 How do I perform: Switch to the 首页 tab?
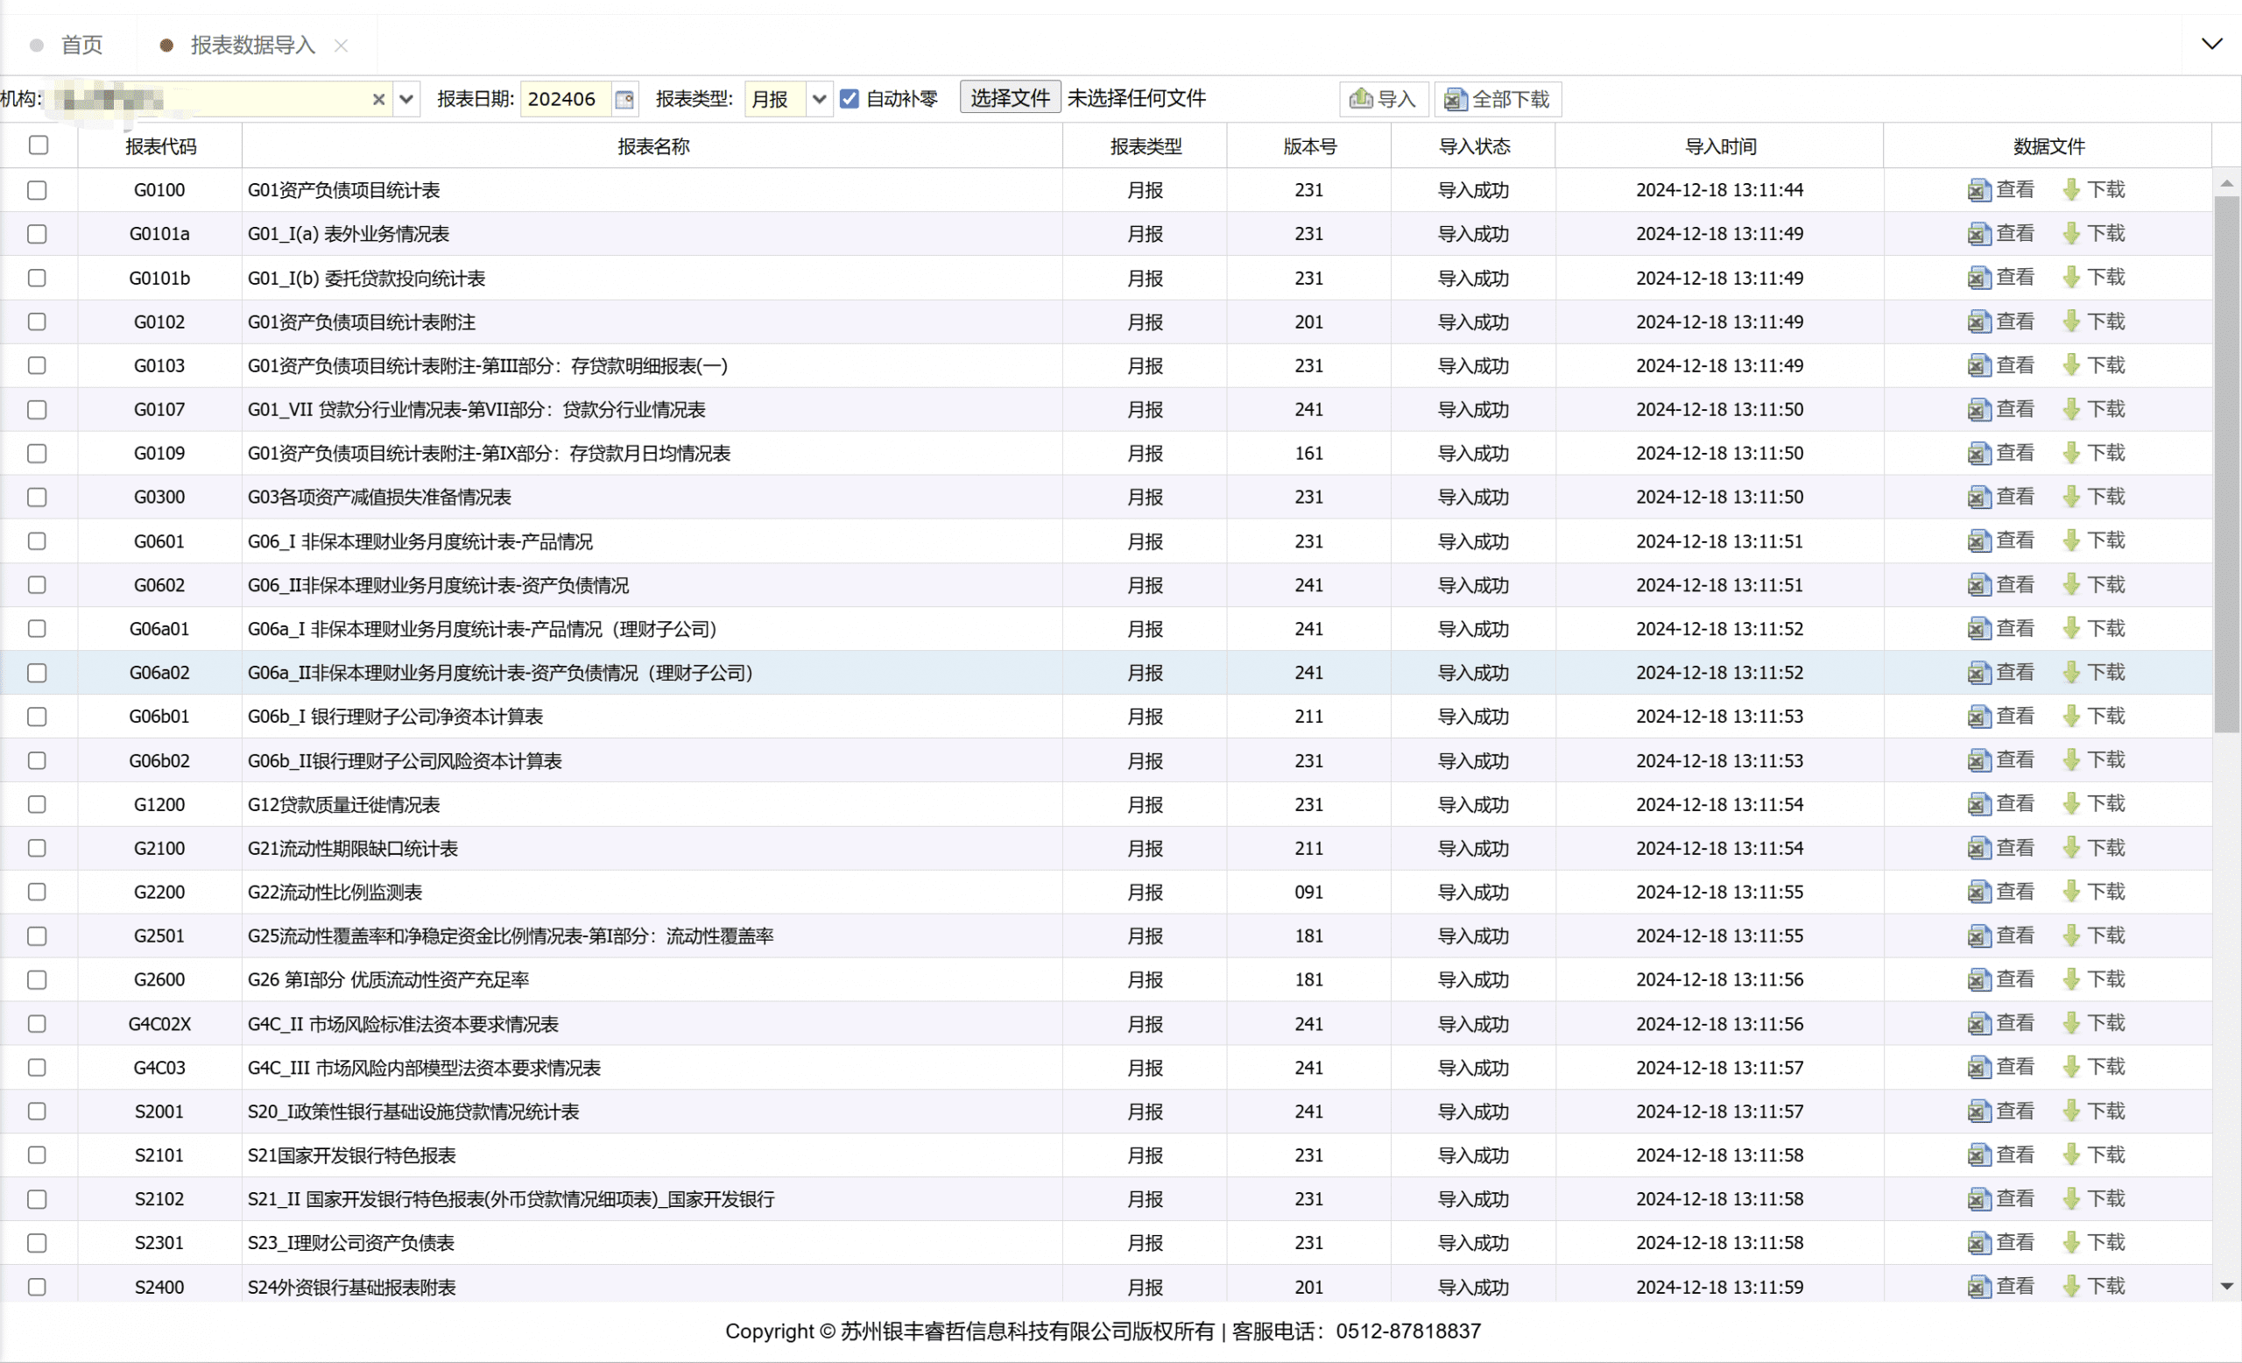point(81,45)
